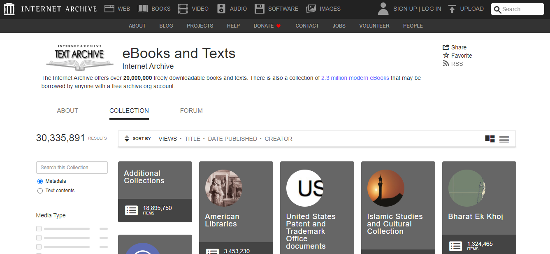Click the Upload arrow icon
Image resolution: width=550 pixels, height=254 pixels.
452,9
